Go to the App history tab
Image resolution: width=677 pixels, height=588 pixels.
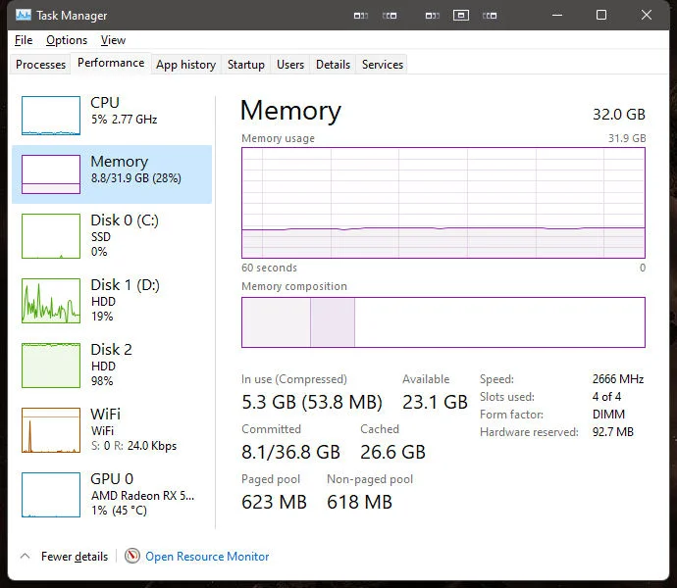click(x=186, y=65)
